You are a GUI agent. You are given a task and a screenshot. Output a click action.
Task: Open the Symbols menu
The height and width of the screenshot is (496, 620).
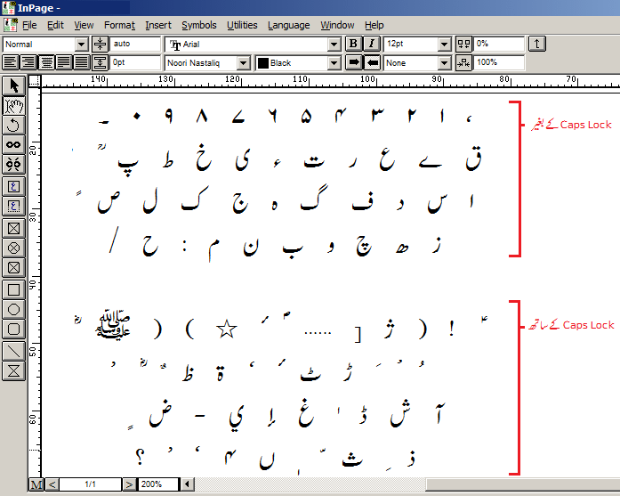pyautogui.click(x=198, y=25)
